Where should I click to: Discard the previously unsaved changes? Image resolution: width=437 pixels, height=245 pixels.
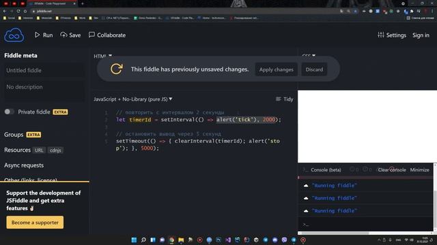tap(314, 69)
